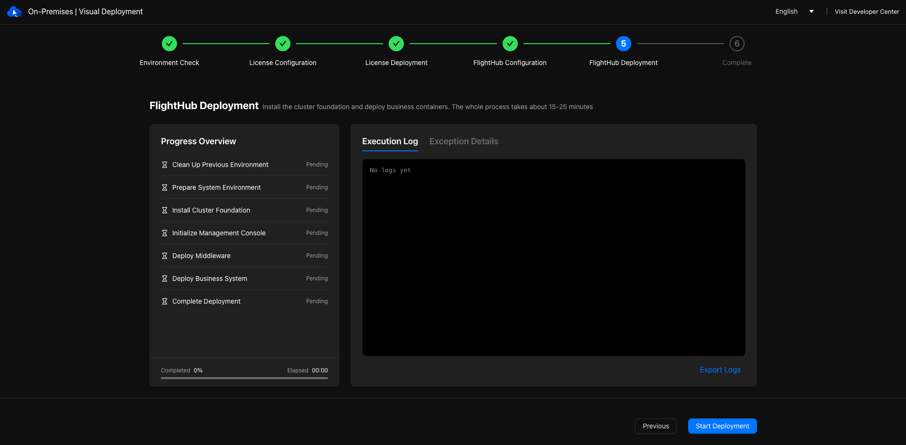Select the "Initialize Management Console" row text
The width and height of the screenshot is (906, 445).
tap(219, 233)
